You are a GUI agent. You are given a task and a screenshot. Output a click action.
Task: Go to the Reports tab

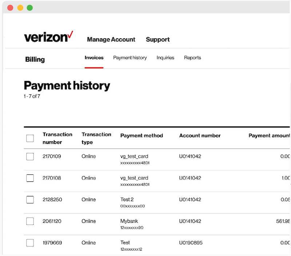(x=192, y=58)
